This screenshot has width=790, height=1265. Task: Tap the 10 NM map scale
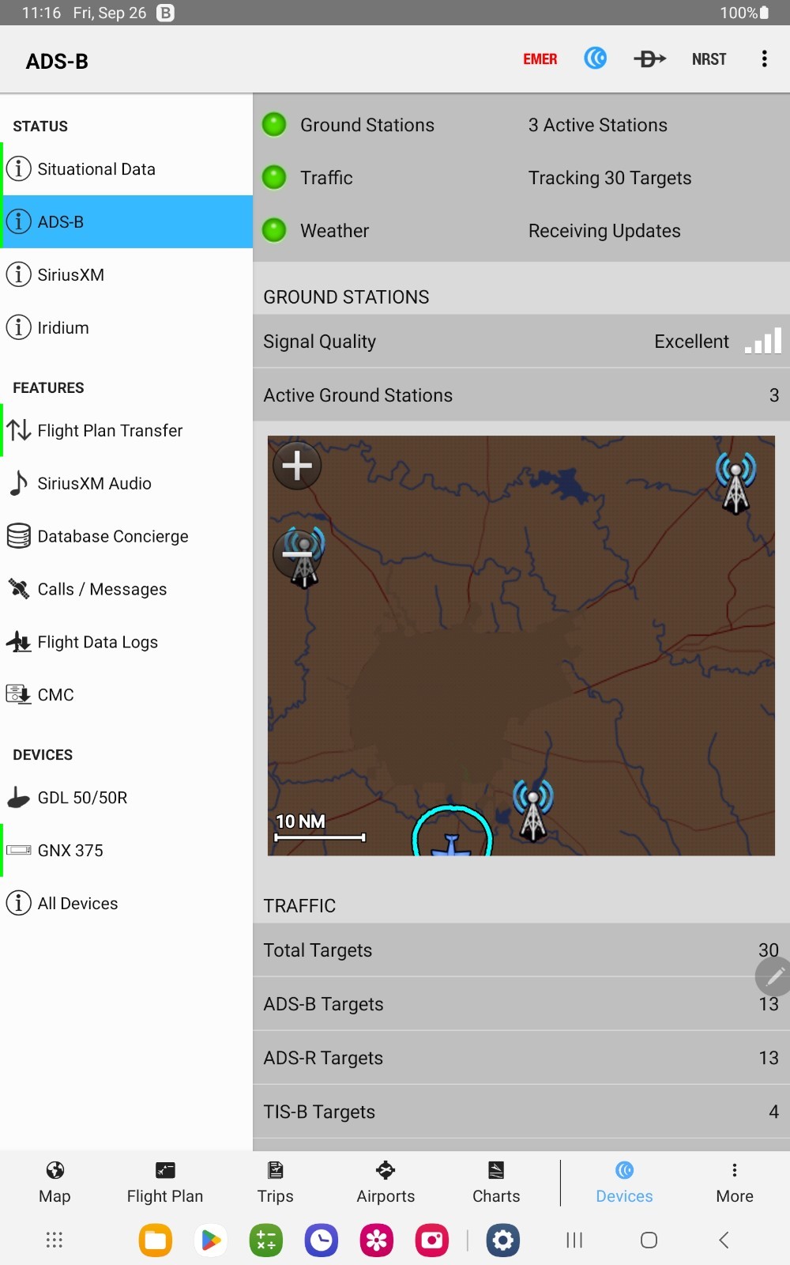(x=319, y=828)
